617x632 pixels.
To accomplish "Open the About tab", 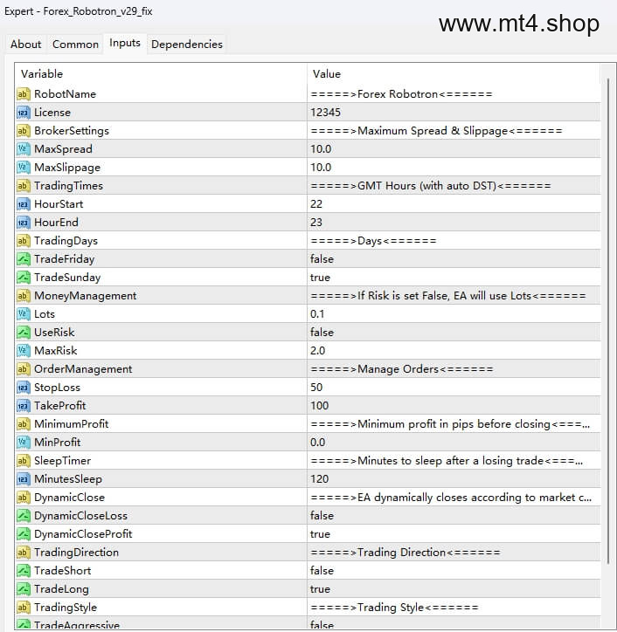I will (25, 44).
